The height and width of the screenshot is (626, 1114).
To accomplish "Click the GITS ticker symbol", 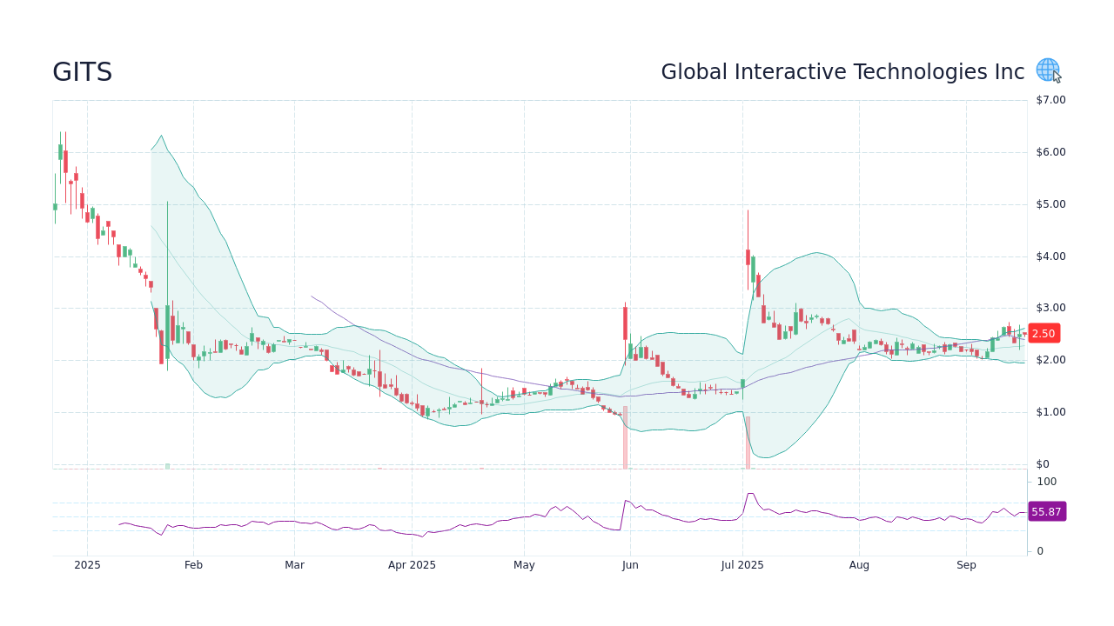I will click(82, 72).
